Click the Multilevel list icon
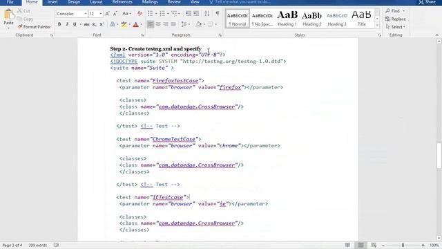Screen dimensions: 442x249 click(174, 14)
